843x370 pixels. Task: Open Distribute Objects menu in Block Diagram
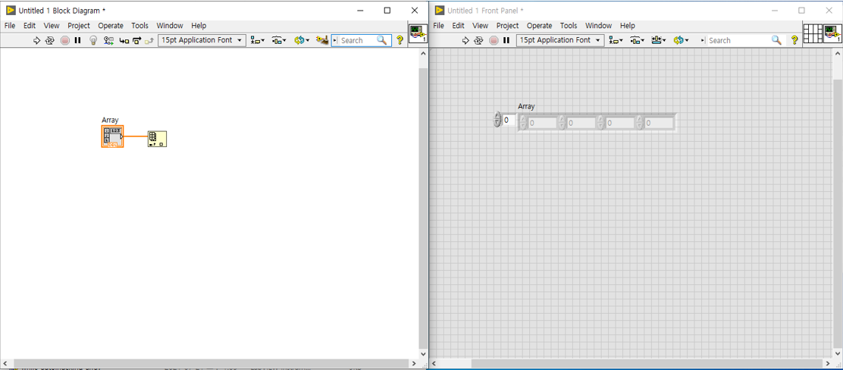click(x=279, y=40)
